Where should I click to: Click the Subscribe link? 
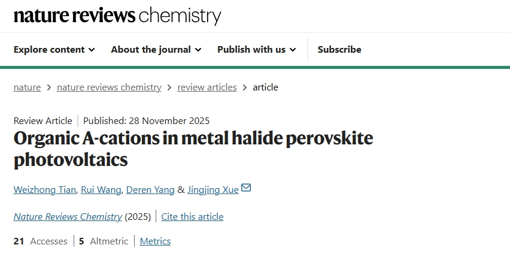pos(339,49)
